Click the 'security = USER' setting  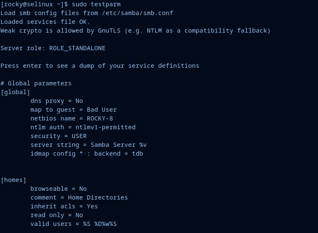point(58,136)
